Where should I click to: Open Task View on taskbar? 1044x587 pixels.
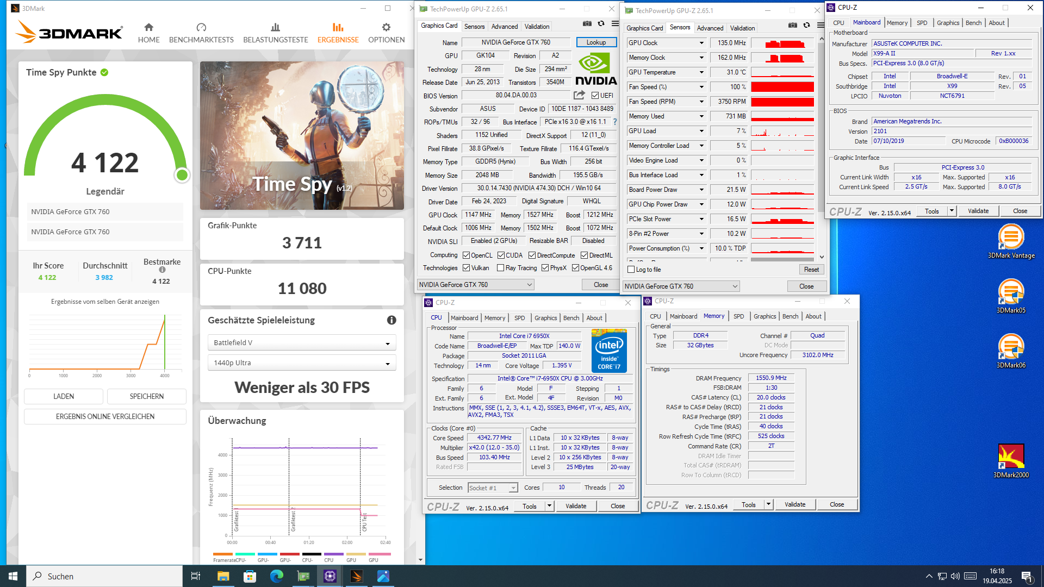(x=196, y=576)
